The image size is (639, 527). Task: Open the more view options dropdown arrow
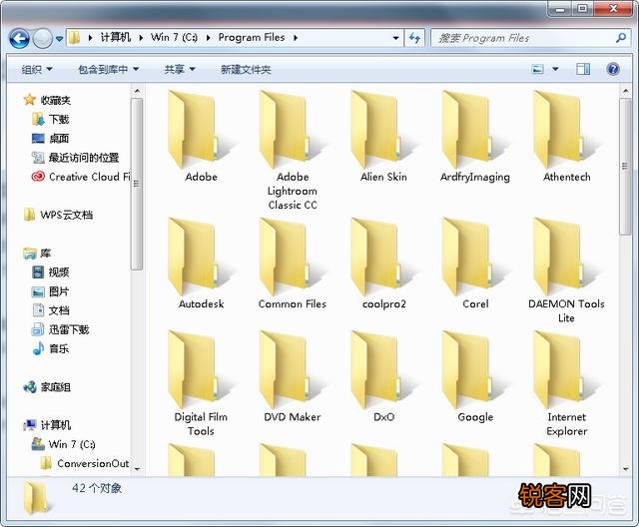pos(555,69)
